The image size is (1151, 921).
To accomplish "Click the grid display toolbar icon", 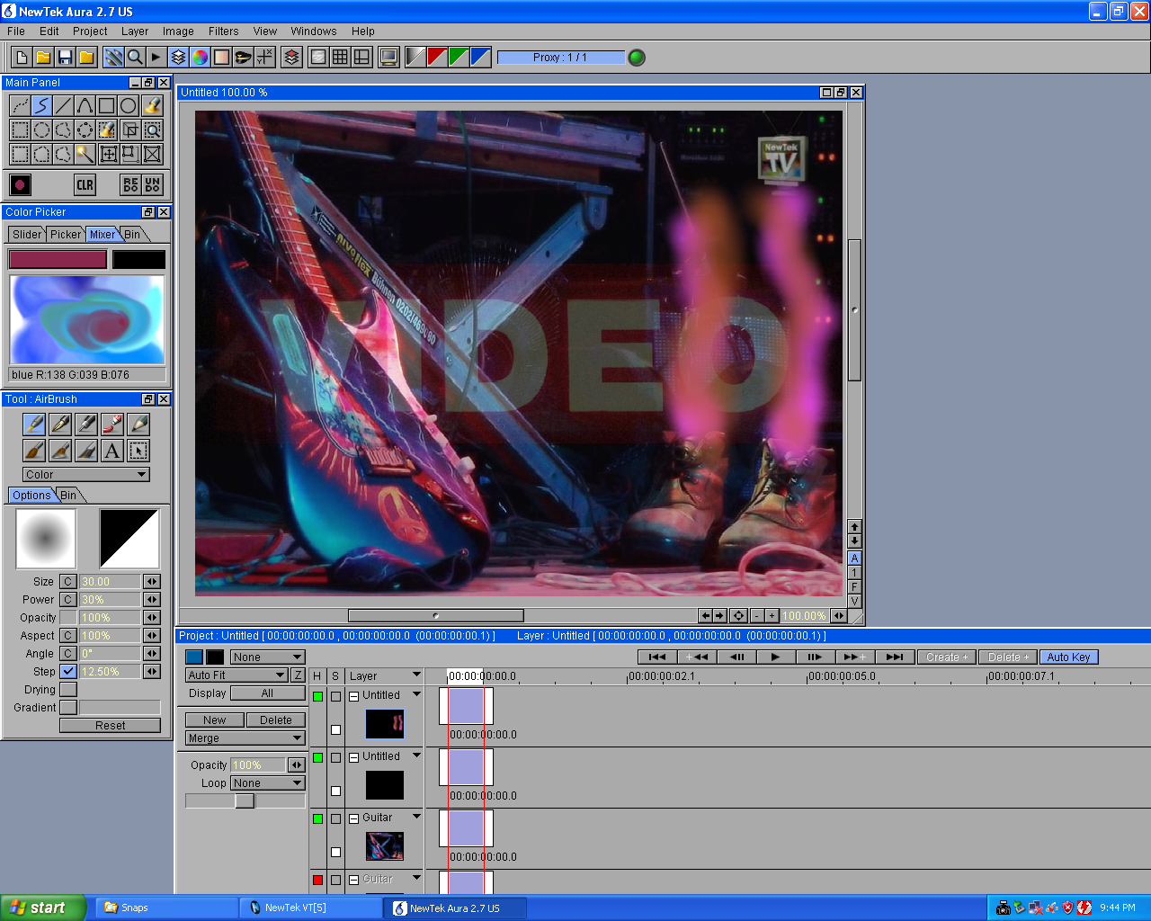I will point(340,58).
